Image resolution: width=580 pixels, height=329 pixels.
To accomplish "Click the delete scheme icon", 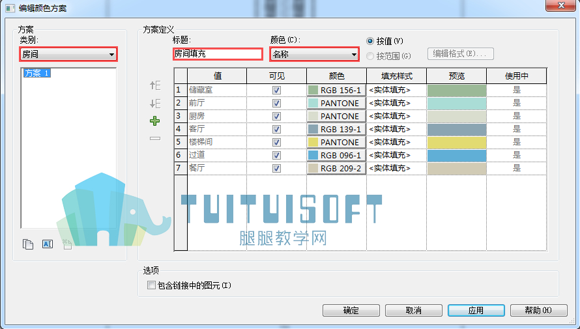I will tap(67, 244).
